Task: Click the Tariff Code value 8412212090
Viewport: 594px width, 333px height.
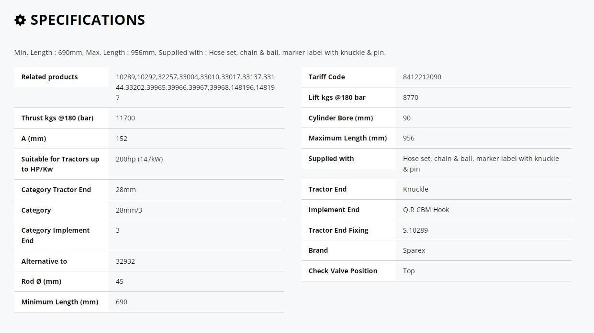Action: [422, 77]
